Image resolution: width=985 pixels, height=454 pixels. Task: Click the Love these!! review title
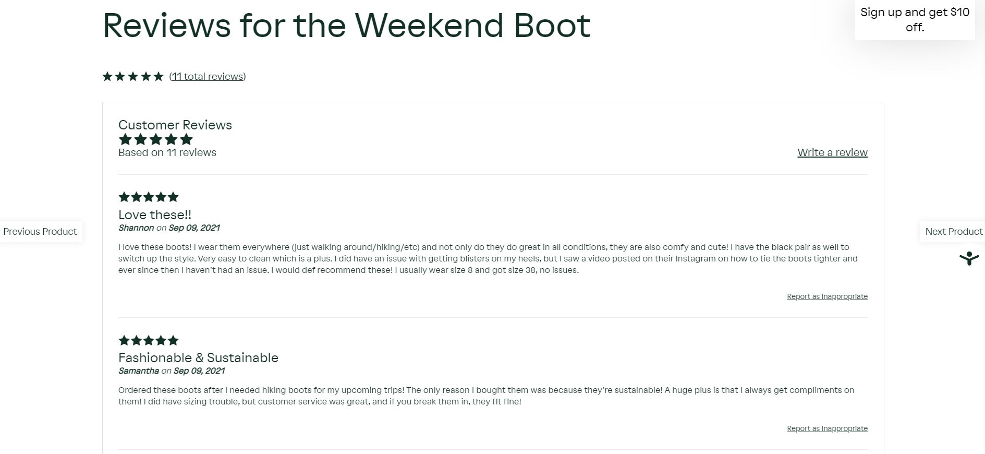pos(155,214)
